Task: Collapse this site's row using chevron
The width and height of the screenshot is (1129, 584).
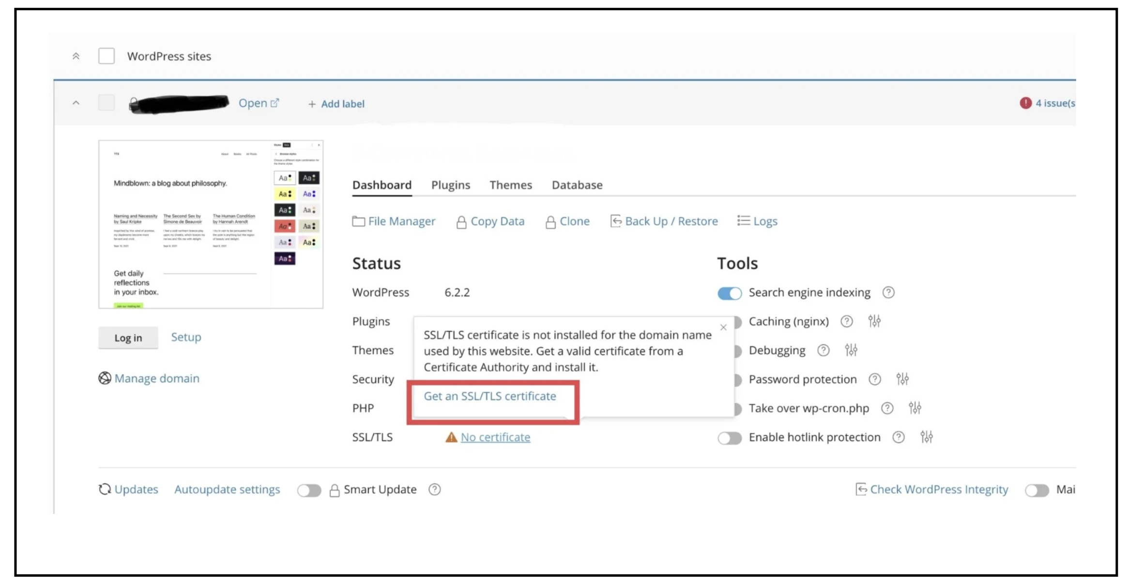Action: click(76, 103)
